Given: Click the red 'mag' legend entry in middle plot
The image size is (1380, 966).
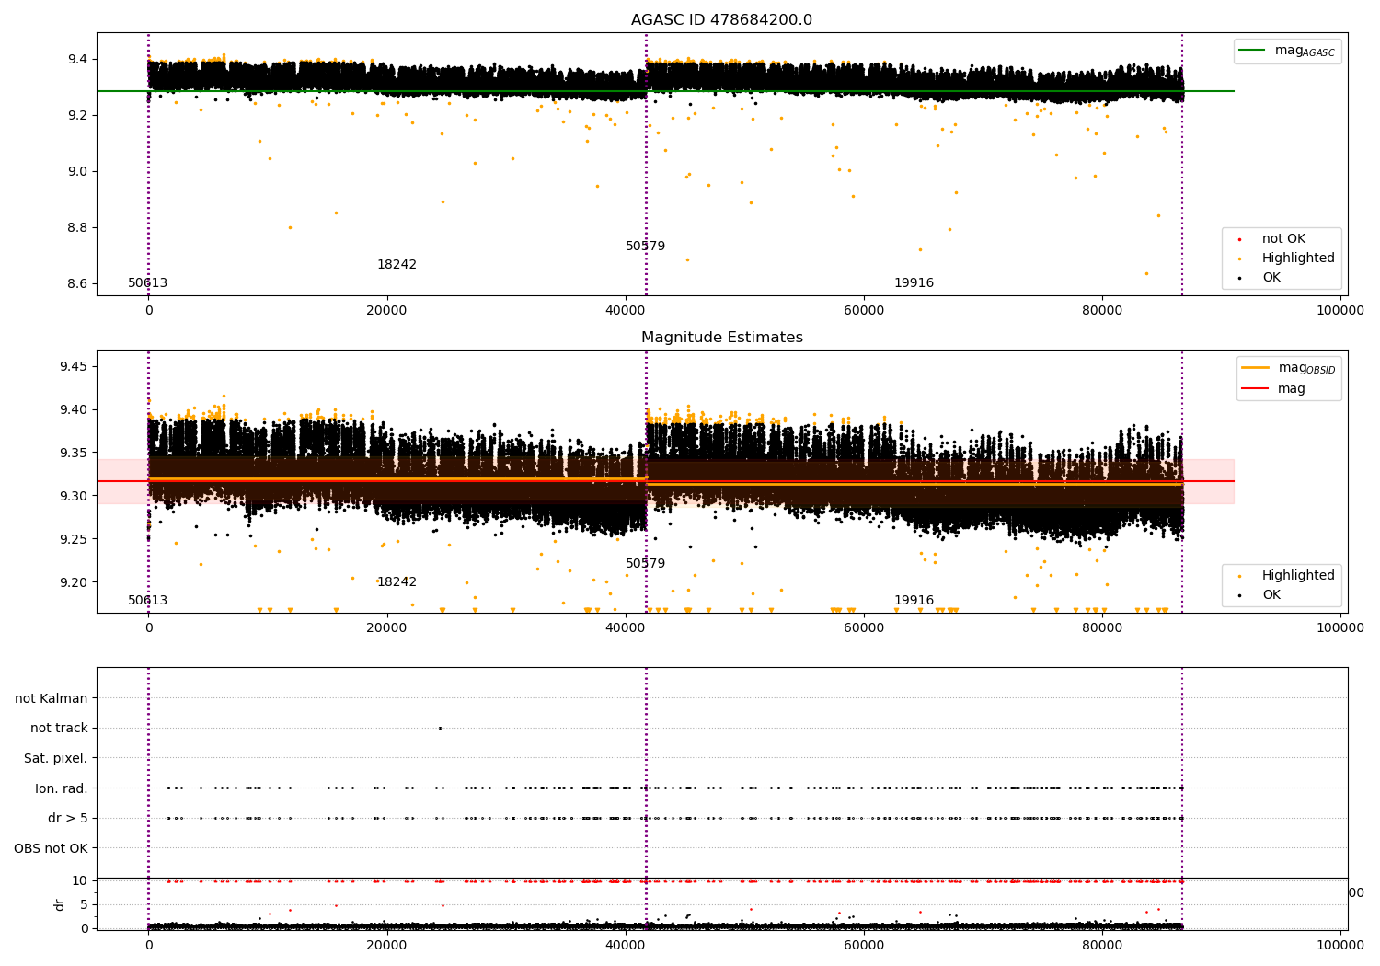Looking at the screenshot, I should coord(1274,388).
